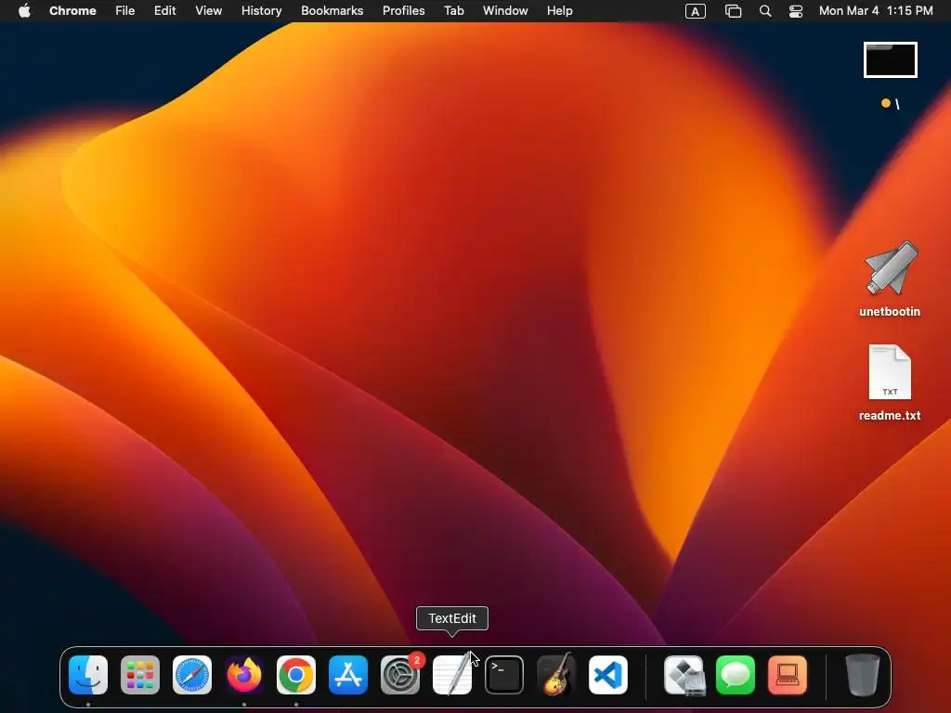Launch Messages from the Dock

(x=736, y=675)
